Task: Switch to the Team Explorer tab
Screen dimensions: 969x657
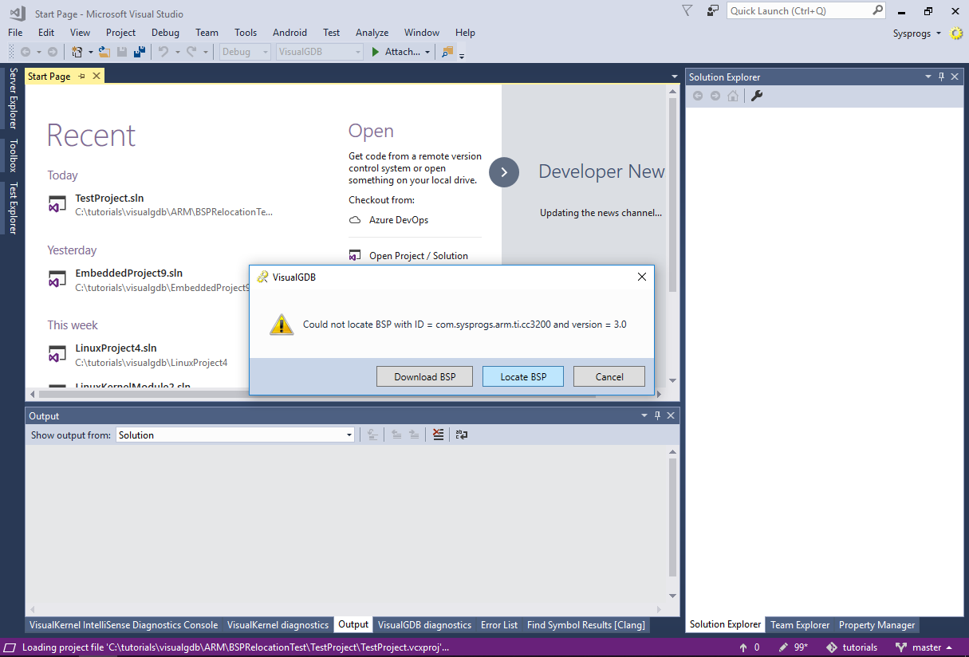Action: pos(800,624)
